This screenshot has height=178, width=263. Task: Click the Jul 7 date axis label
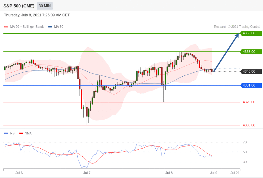tap(87, 173)
